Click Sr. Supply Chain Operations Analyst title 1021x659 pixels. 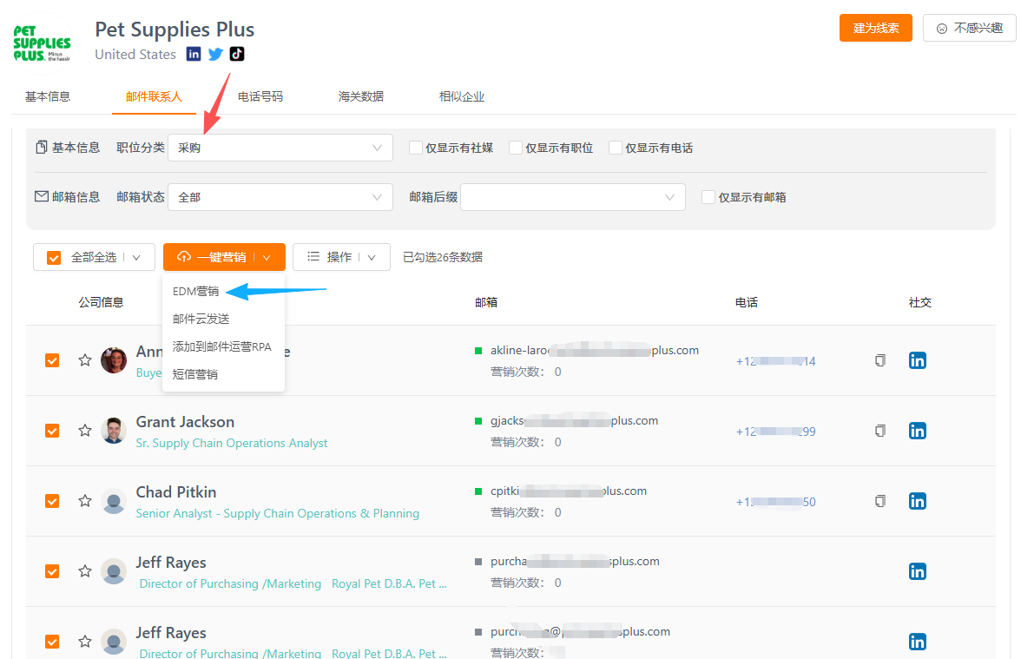(231, 443)
